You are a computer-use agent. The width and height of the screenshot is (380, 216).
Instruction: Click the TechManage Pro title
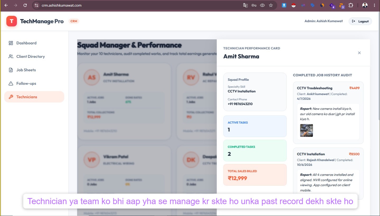pos(42,21)
